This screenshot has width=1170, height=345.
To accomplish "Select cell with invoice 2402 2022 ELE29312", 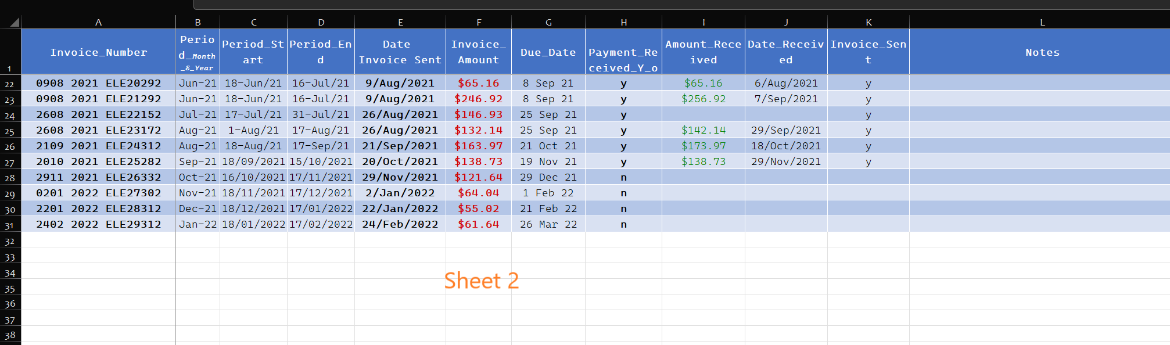I will [x=98, y=224].
